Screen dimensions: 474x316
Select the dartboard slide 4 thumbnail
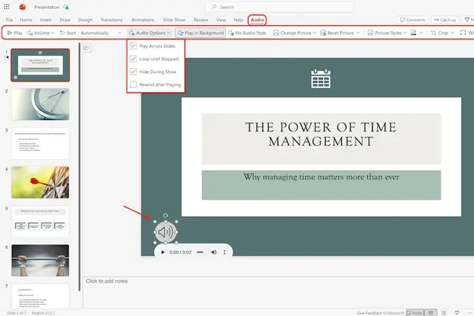click(x=40, y=183)
